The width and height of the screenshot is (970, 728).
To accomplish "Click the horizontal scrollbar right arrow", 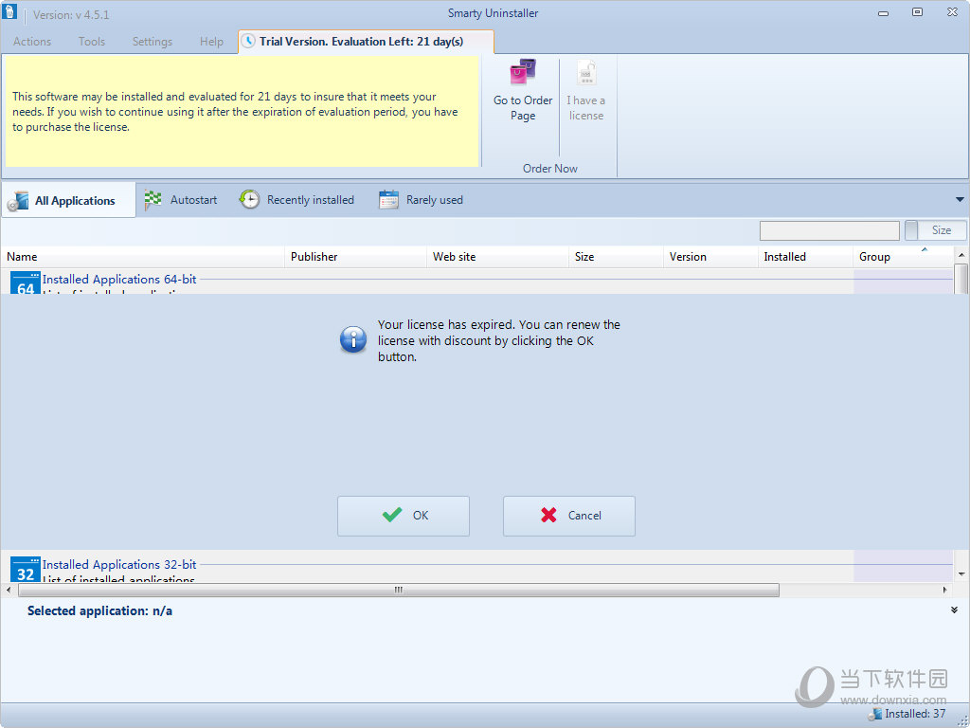I will pos(944,590).
